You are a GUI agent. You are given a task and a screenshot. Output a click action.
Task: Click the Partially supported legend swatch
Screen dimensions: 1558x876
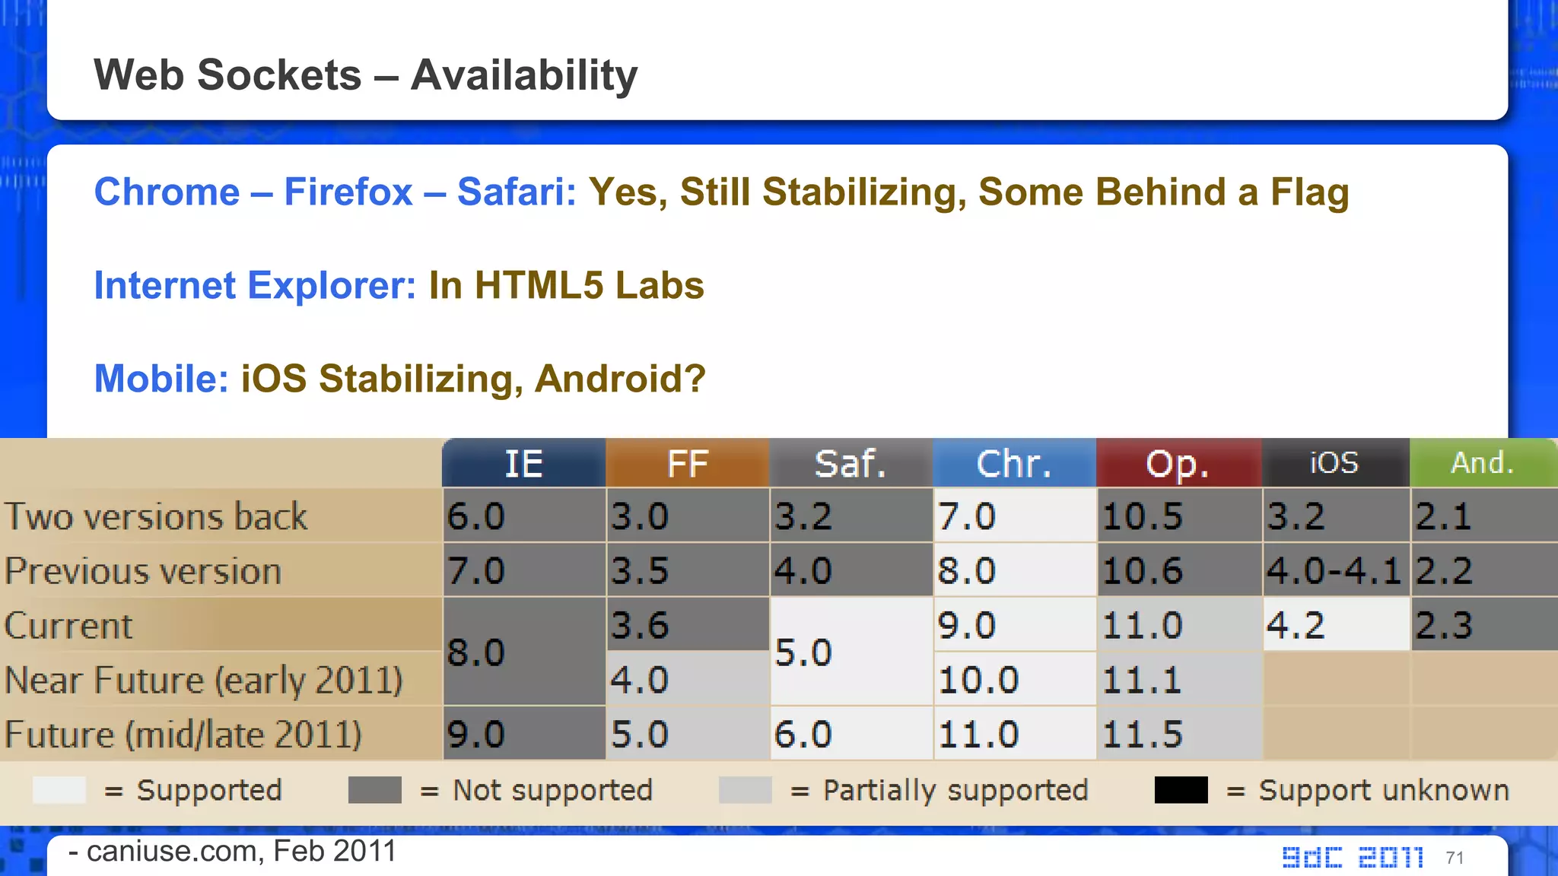745,790
